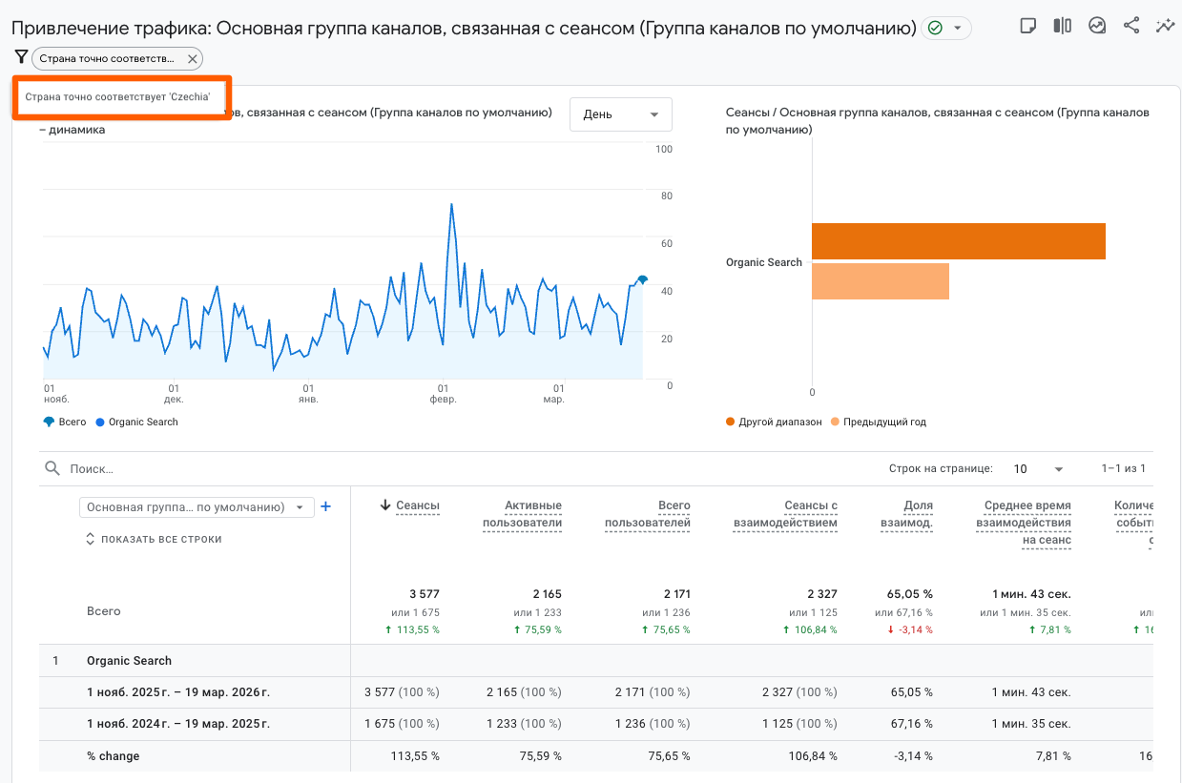Toggle 'Organic Search' series in line chart legend
Viewport: 1182px width, 783px height.
pyautogui.click(x=136, y=422)
